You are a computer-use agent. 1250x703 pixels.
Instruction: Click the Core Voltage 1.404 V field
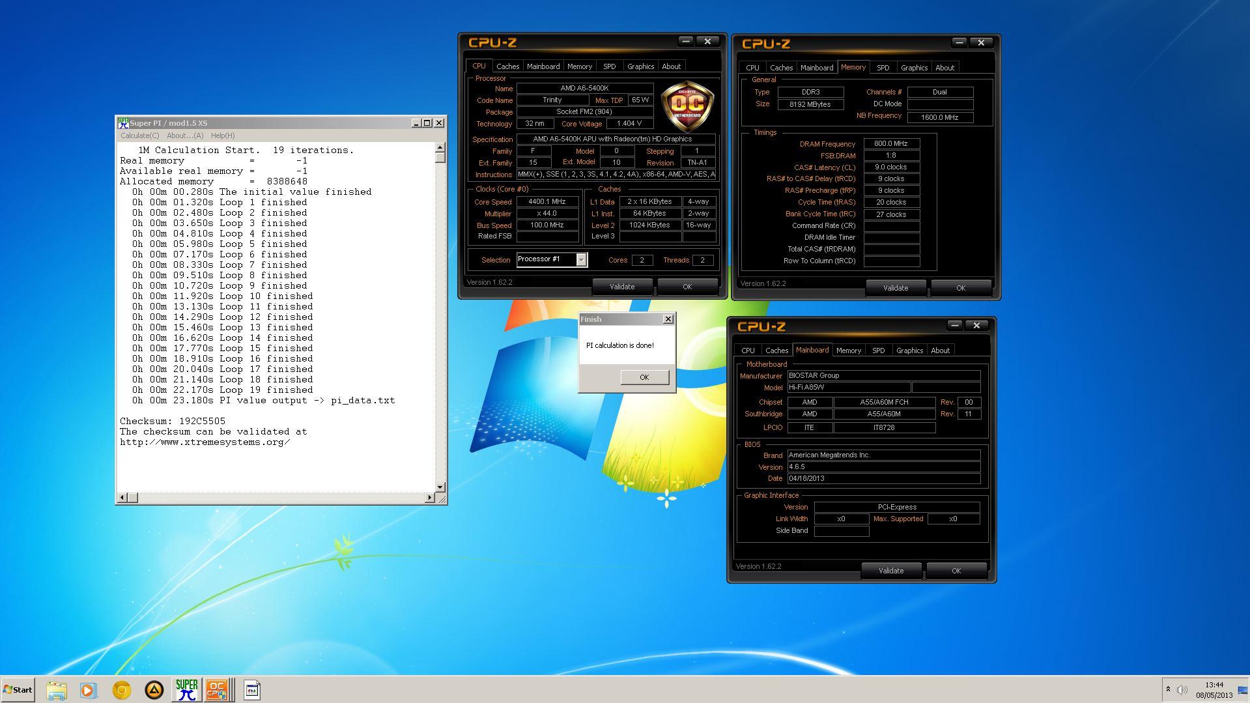(629, 123)
